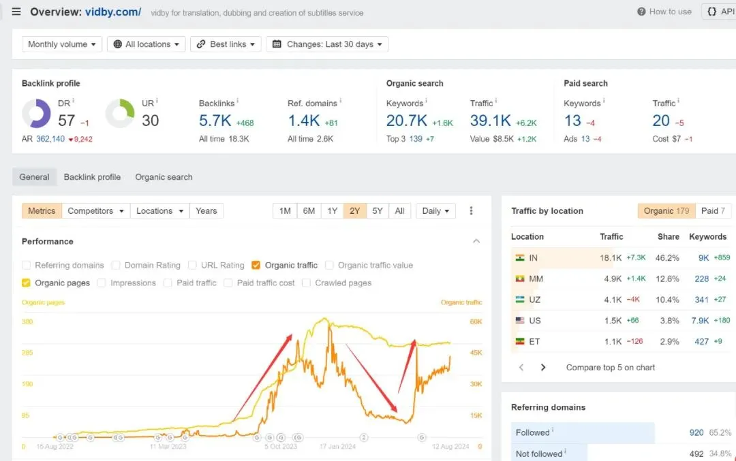This screenshot has height=461, width=736.
Task: Open the Monthly volume dropdown
Action: 62,44
